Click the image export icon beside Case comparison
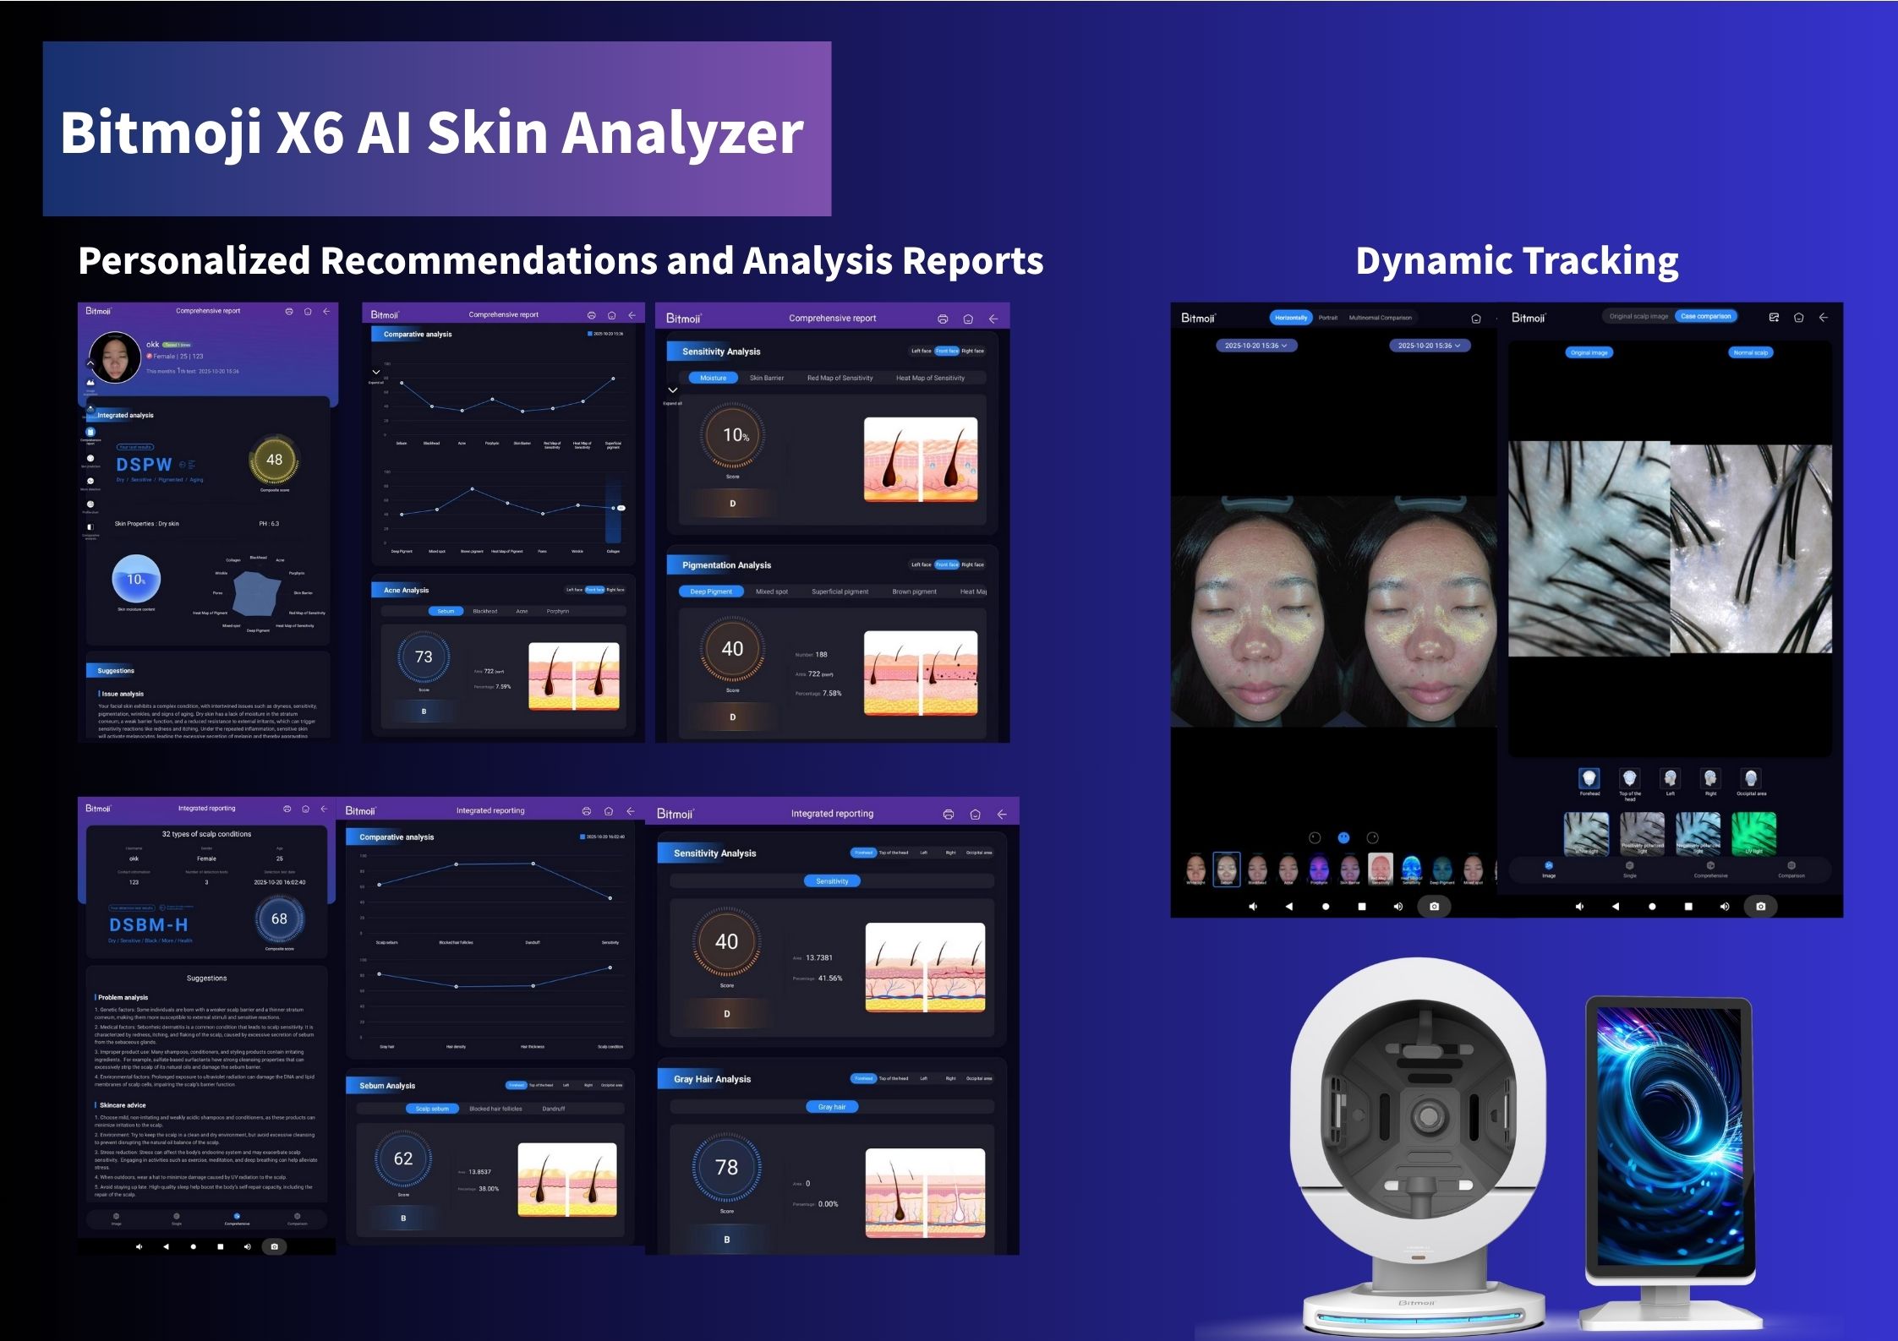The image size is (1898, 1341). [x=1774, y=318]
